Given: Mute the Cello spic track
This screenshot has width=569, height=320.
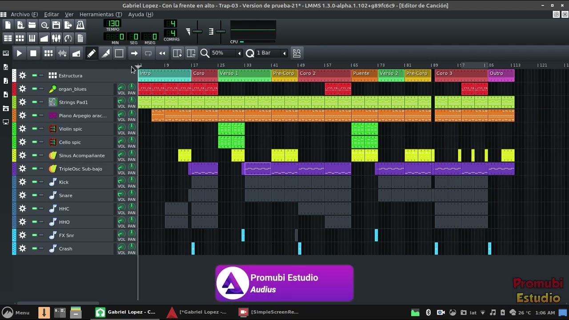Looking at the screenshot, I should tap(34, 142).
